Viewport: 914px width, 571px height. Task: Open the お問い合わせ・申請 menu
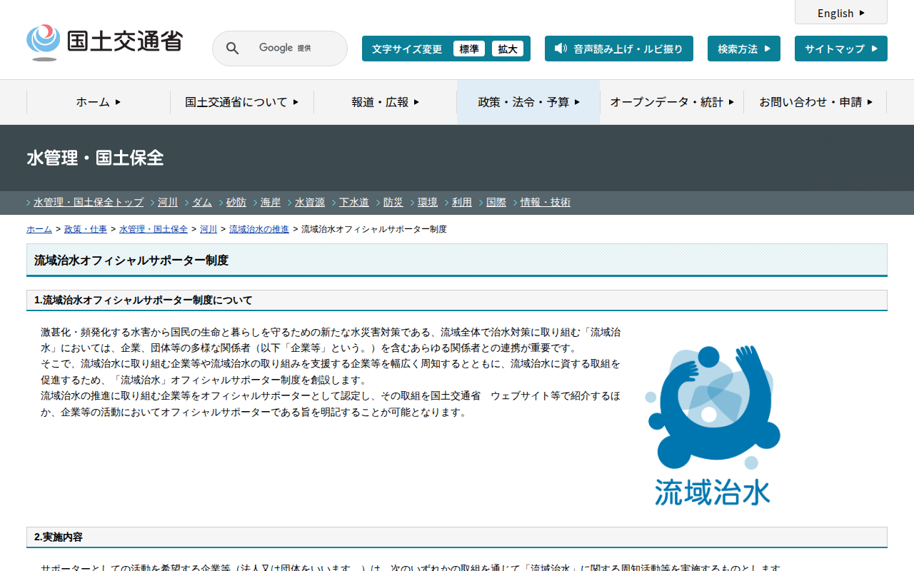click(x=815, y=102)
